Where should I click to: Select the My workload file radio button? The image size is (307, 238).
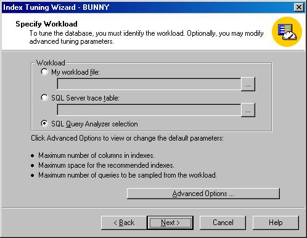44,72
